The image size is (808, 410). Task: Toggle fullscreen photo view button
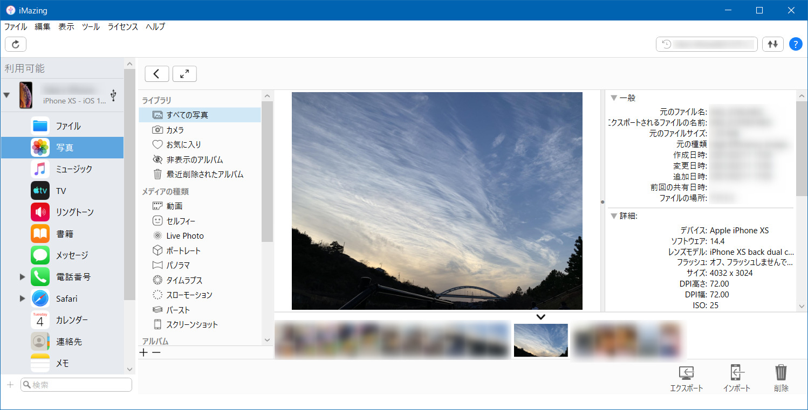184,74
